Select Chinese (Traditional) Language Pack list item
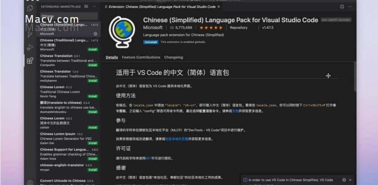Viewport: 378px width, 185px height. [69, 45]
